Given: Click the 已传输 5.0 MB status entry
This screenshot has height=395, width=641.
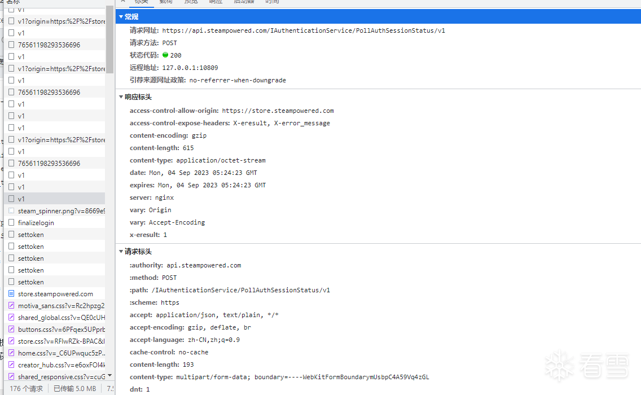Looking at the screenshot, I should tap(75, 388).
